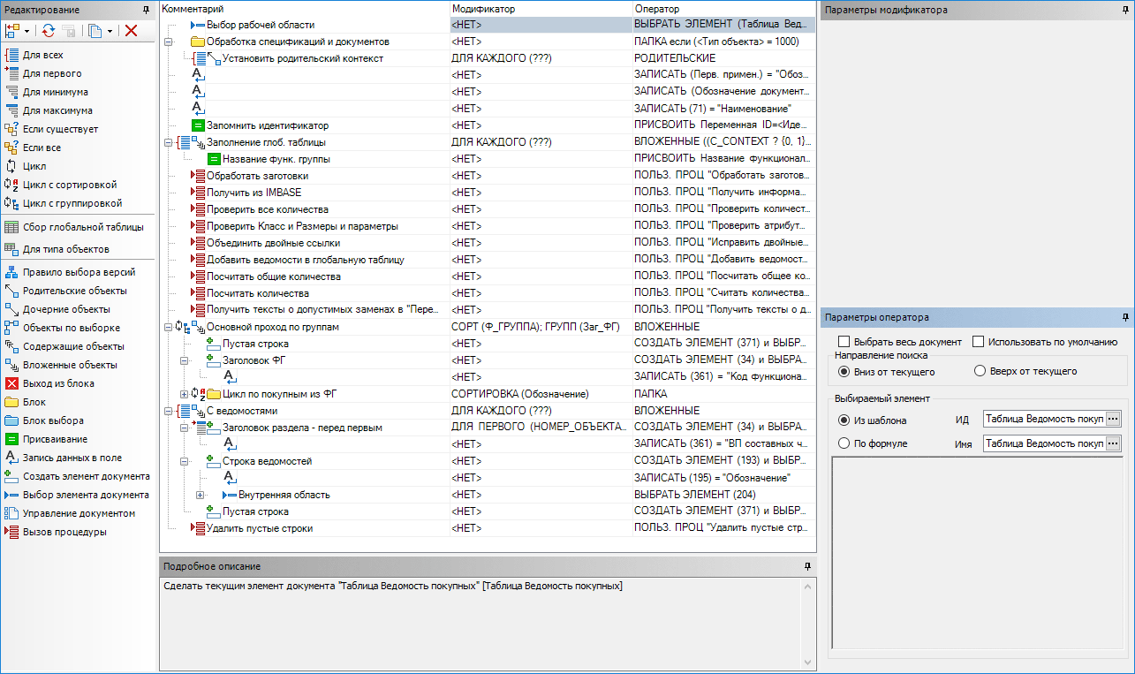Pin the 'Параметры оператора' panel
1135x674 pixels.
pyautogui.click(x=1125, y=317)
